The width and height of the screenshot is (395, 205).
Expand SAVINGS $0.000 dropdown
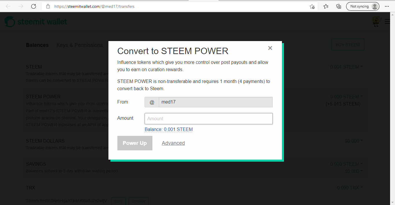(x=354, y=171)
